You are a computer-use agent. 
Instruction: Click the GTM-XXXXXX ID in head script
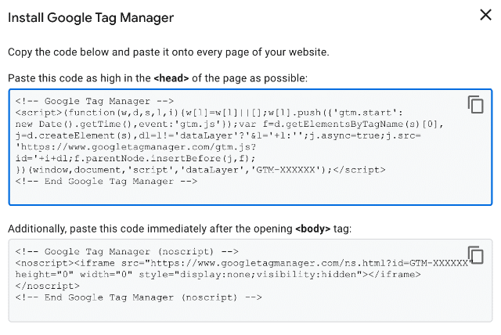[x=286, y=170]
